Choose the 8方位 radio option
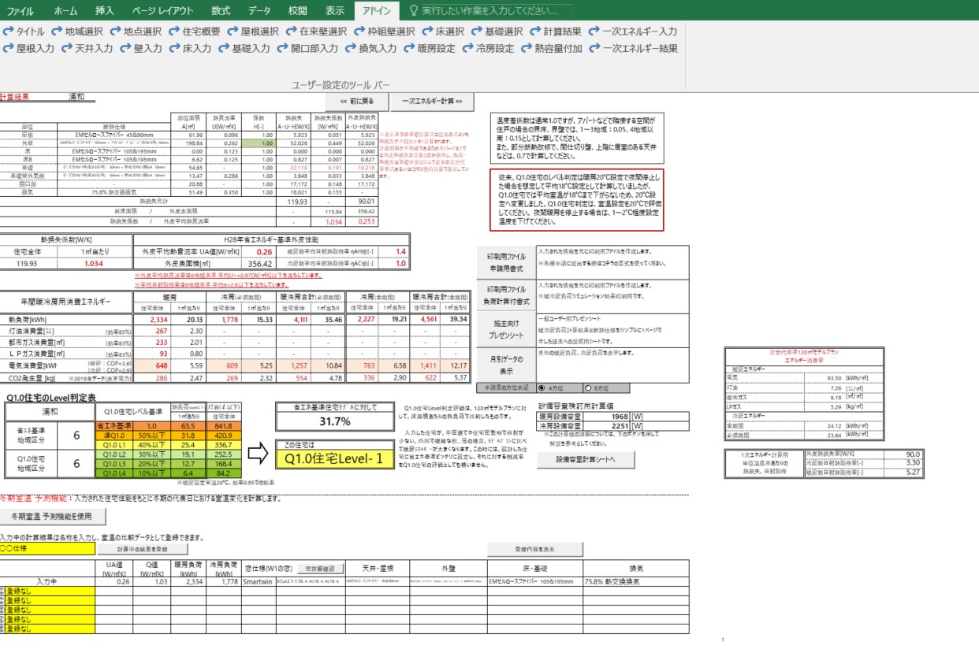Screen dimensions: 979x671 point(590,388)
